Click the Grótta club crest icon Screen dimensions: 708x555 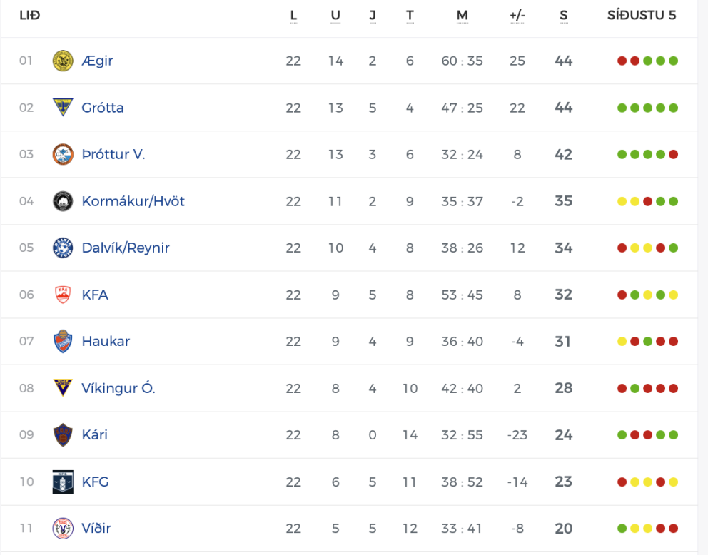[x=63, y=108]
